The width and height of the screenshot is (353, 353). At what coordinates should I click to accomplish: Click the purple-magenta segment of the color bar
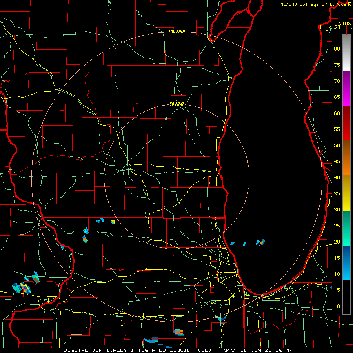tap(346, 88)
